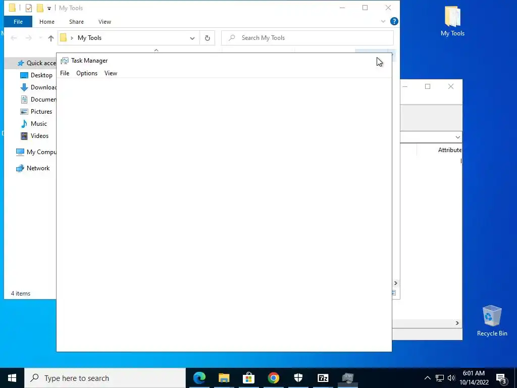This screenshot has height=388, width=517.
Task: Switch to the Home ribbon tab
Action: click(47, 22)
